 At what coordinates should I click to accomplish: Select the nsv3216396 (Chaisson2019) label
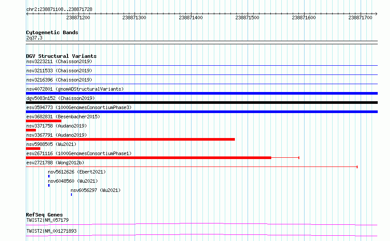pyautogui.click(x=59, y=80)
